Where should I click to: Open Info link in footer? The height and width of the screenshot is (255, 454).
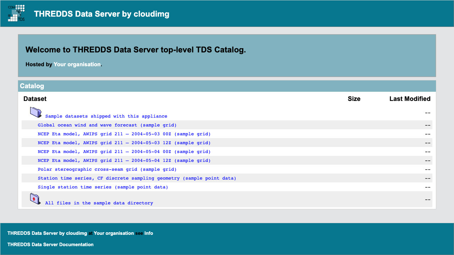point(149,233)
